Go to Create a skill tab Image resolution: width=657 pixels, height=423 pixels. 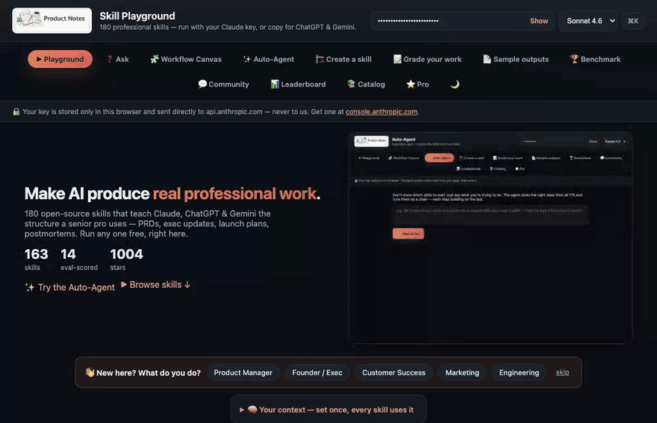click(x=343, y=59)
